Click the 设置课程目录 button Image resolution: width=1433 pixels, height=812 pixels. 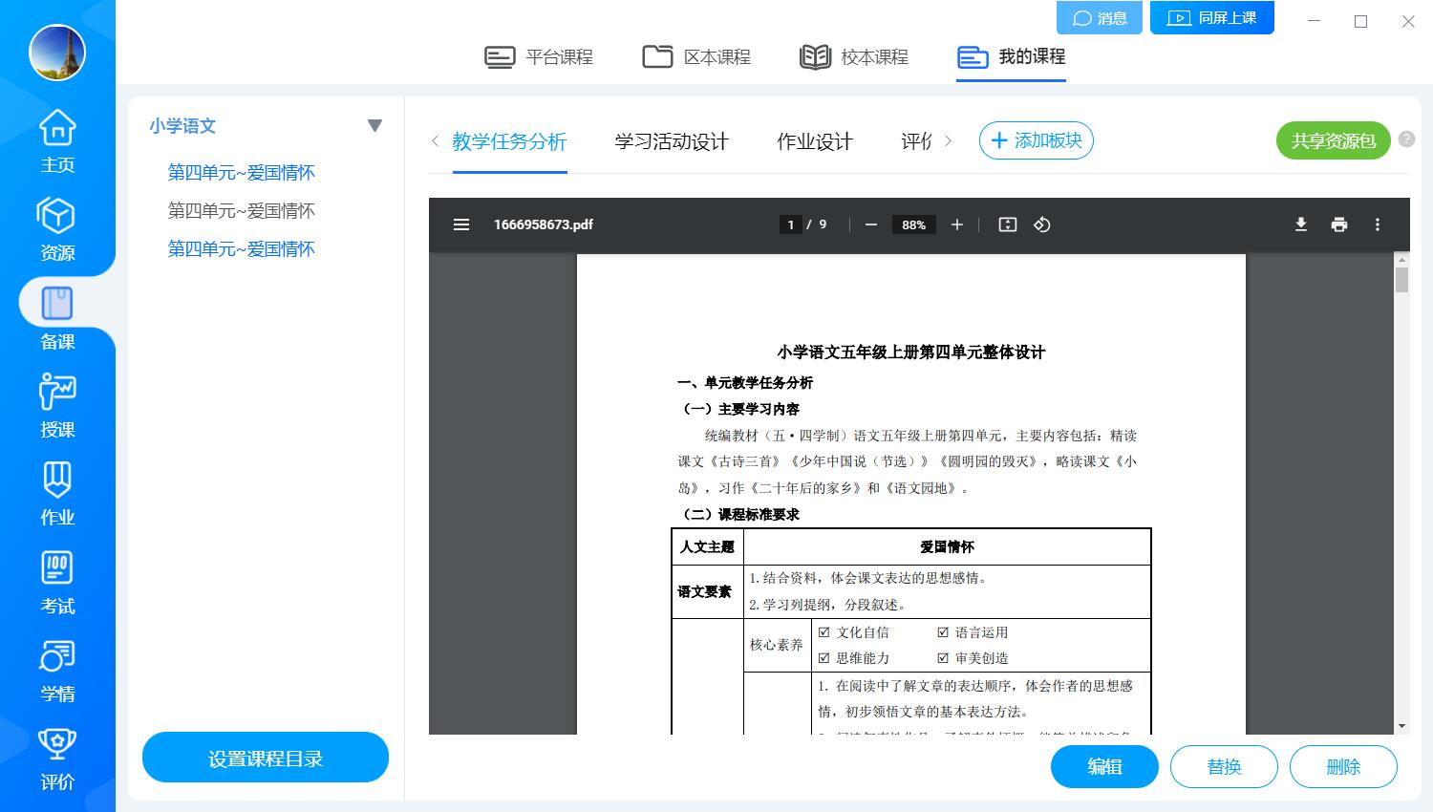click(x=266, y=759)
